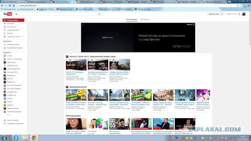The image size is (251, 141).
Task: Open Skype from the taskbar
Action: [16, 138]
